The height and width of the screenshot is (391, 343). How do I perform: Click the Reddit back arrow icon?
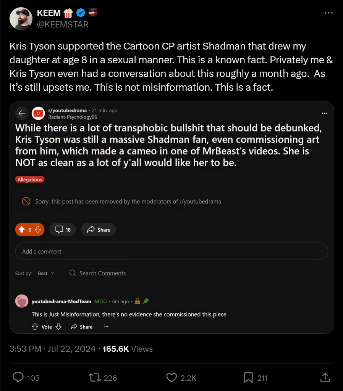22,113
